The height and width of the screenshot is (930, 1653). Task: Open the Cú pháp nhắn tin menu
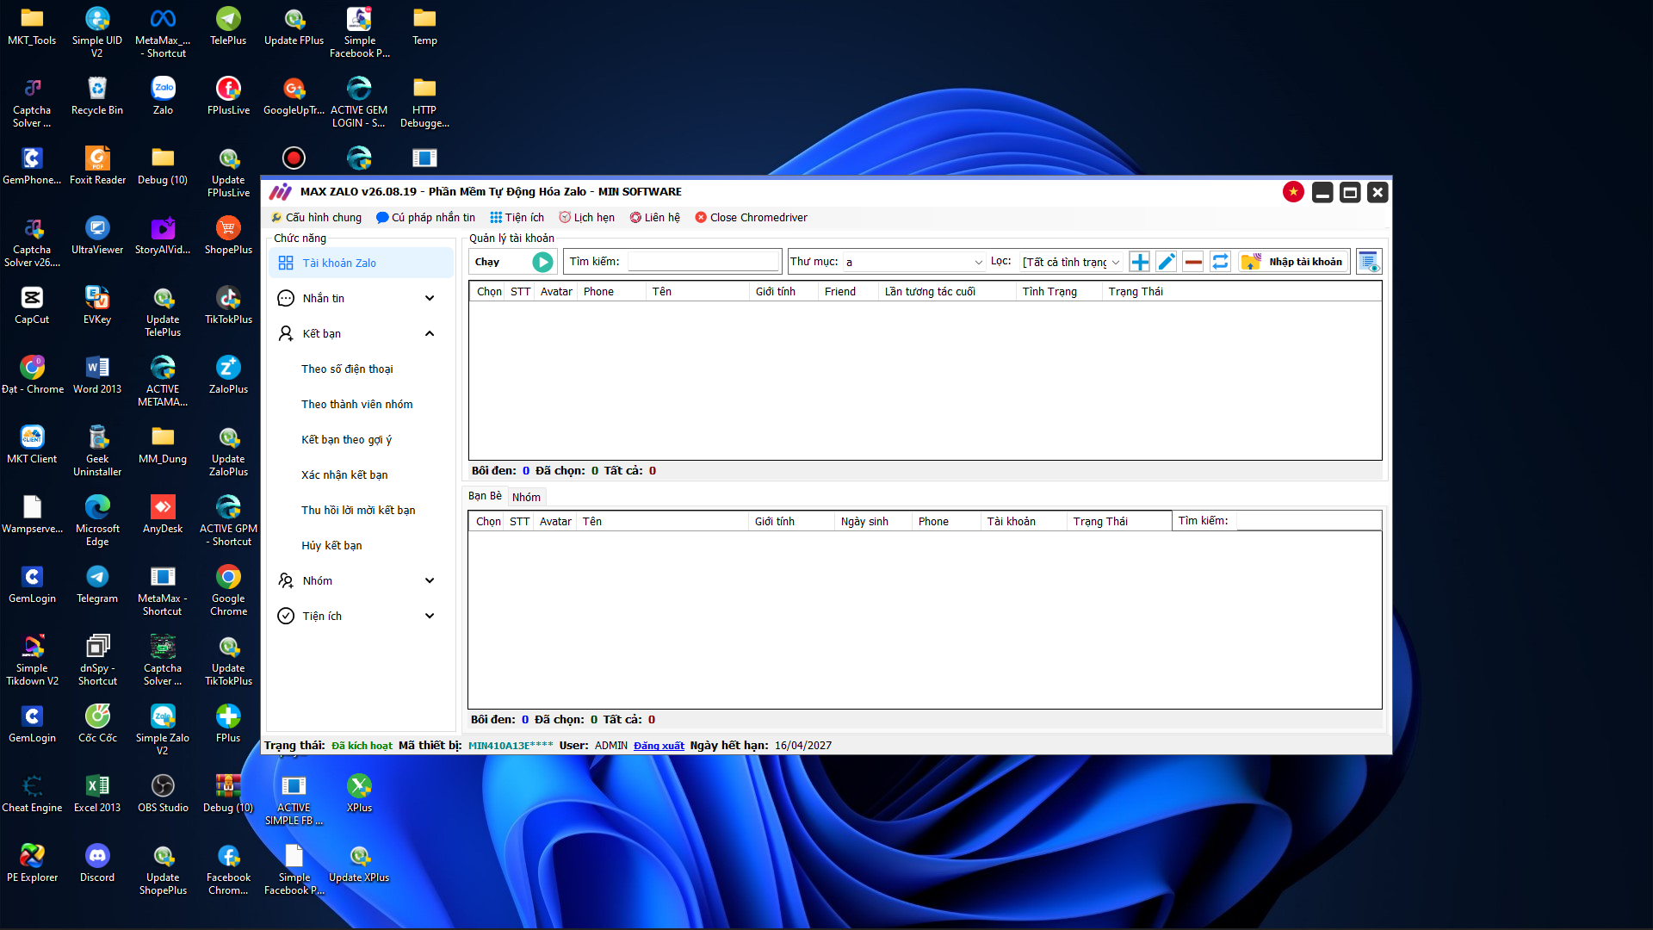tap(425, 218)
